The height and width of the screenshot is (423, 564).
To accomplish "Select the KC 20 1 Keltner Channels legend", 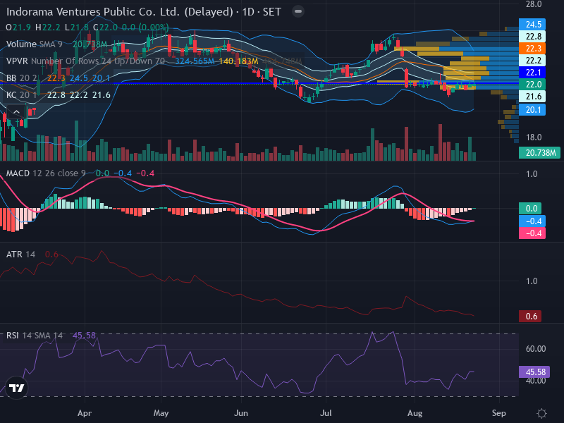I will click(22, 95).
